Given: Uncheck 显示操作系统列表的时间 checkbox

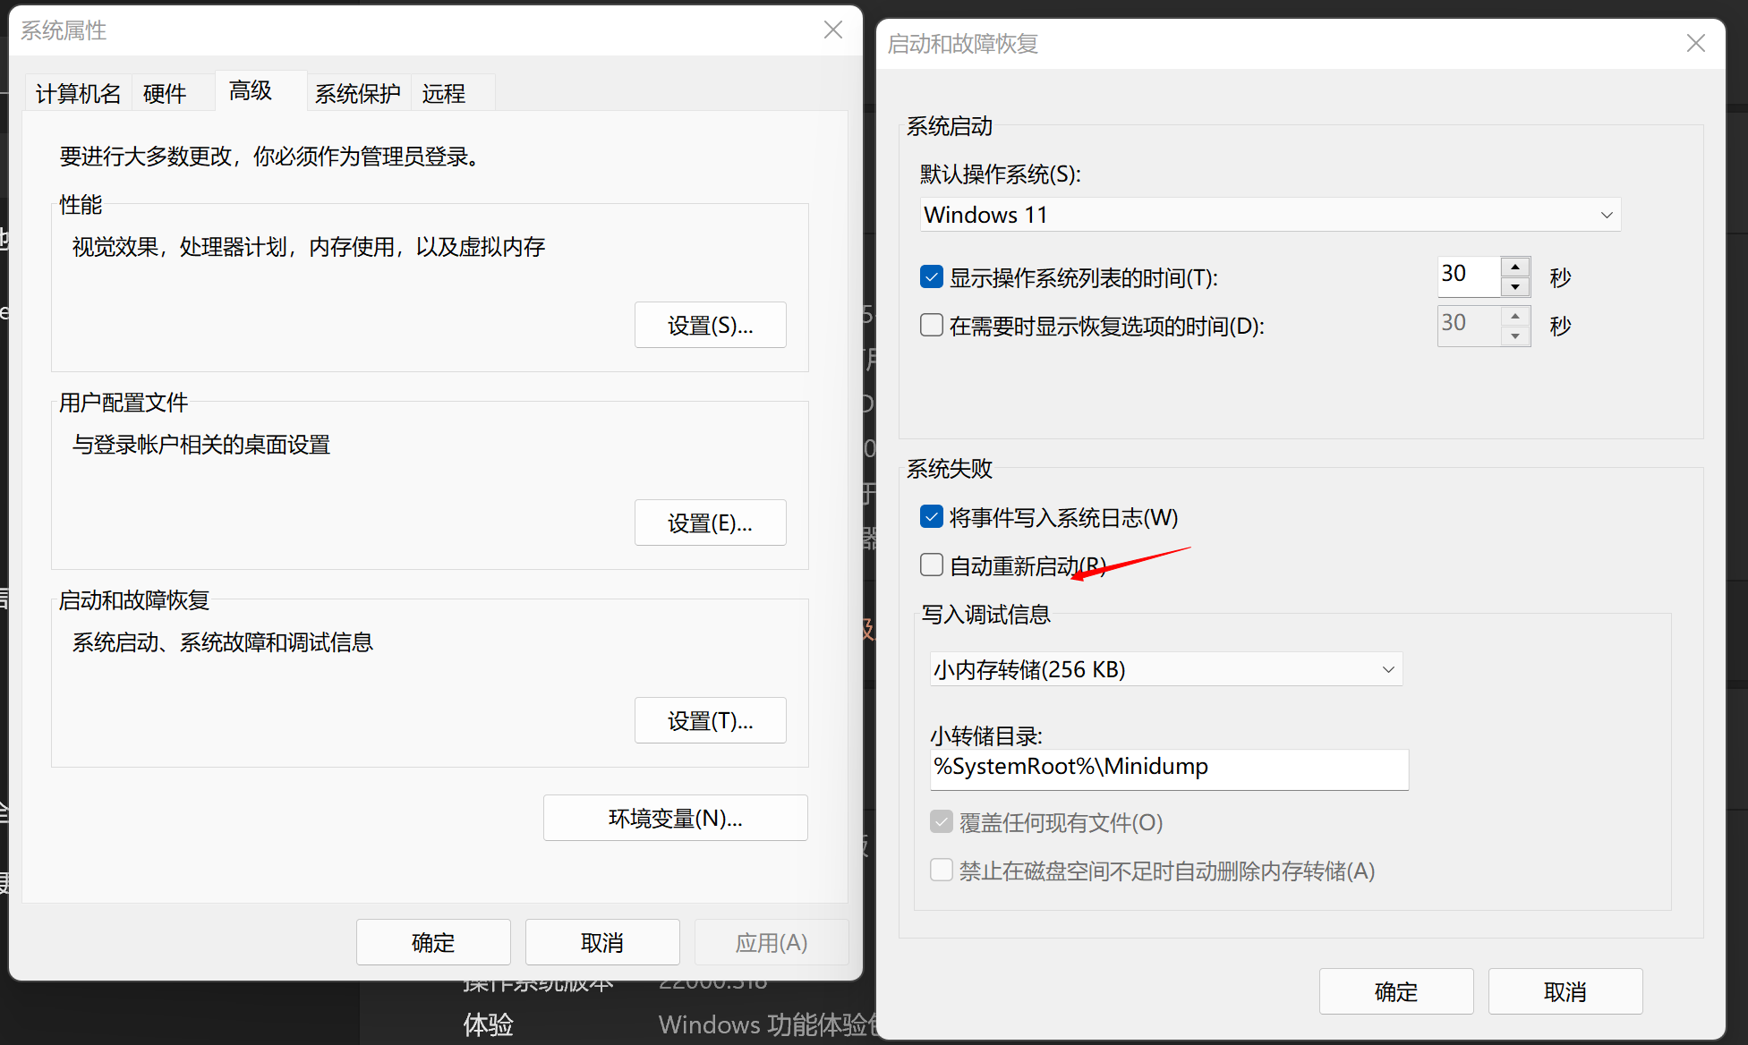Looking at the screenshot, I should coord(932,277).
